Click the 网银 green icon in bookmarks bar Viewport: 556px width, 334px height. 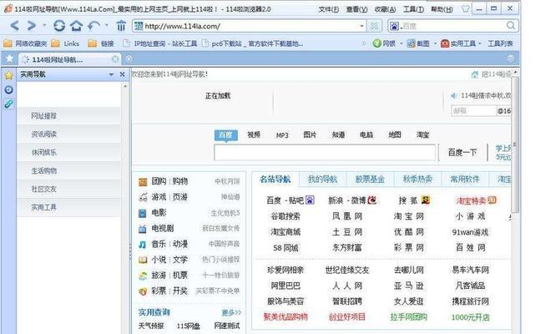pyautogui.click(x=377, y=43)
